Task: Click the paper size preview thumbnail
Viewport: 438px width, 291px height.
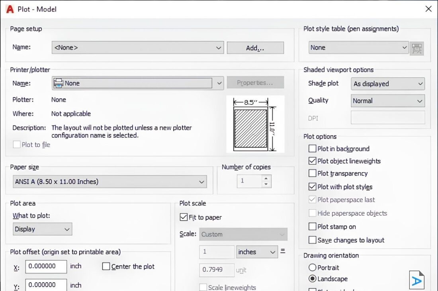Action: (255, 124)
